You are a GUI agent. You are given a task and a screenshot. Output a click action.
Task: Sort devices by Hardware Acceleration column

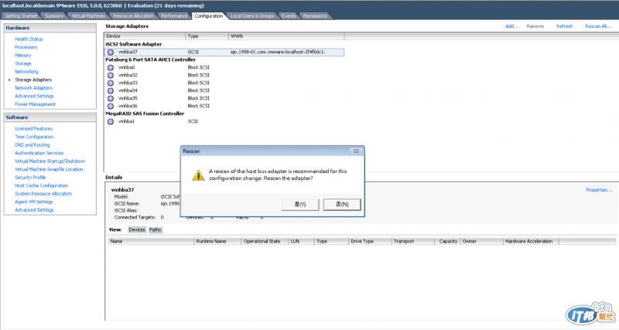coord(531,241)
